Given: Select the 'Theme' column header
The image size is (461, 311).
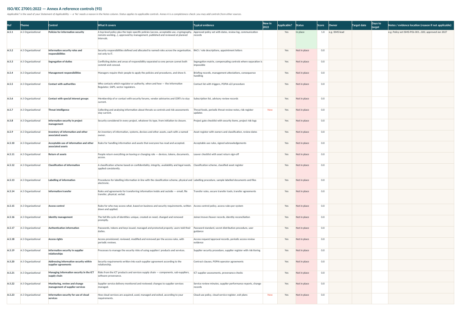Looking at the screenshot, I should point(34,25).
